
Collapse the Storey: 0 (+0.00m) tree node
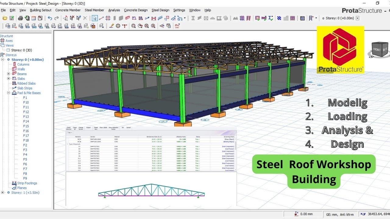pos(2,60)
